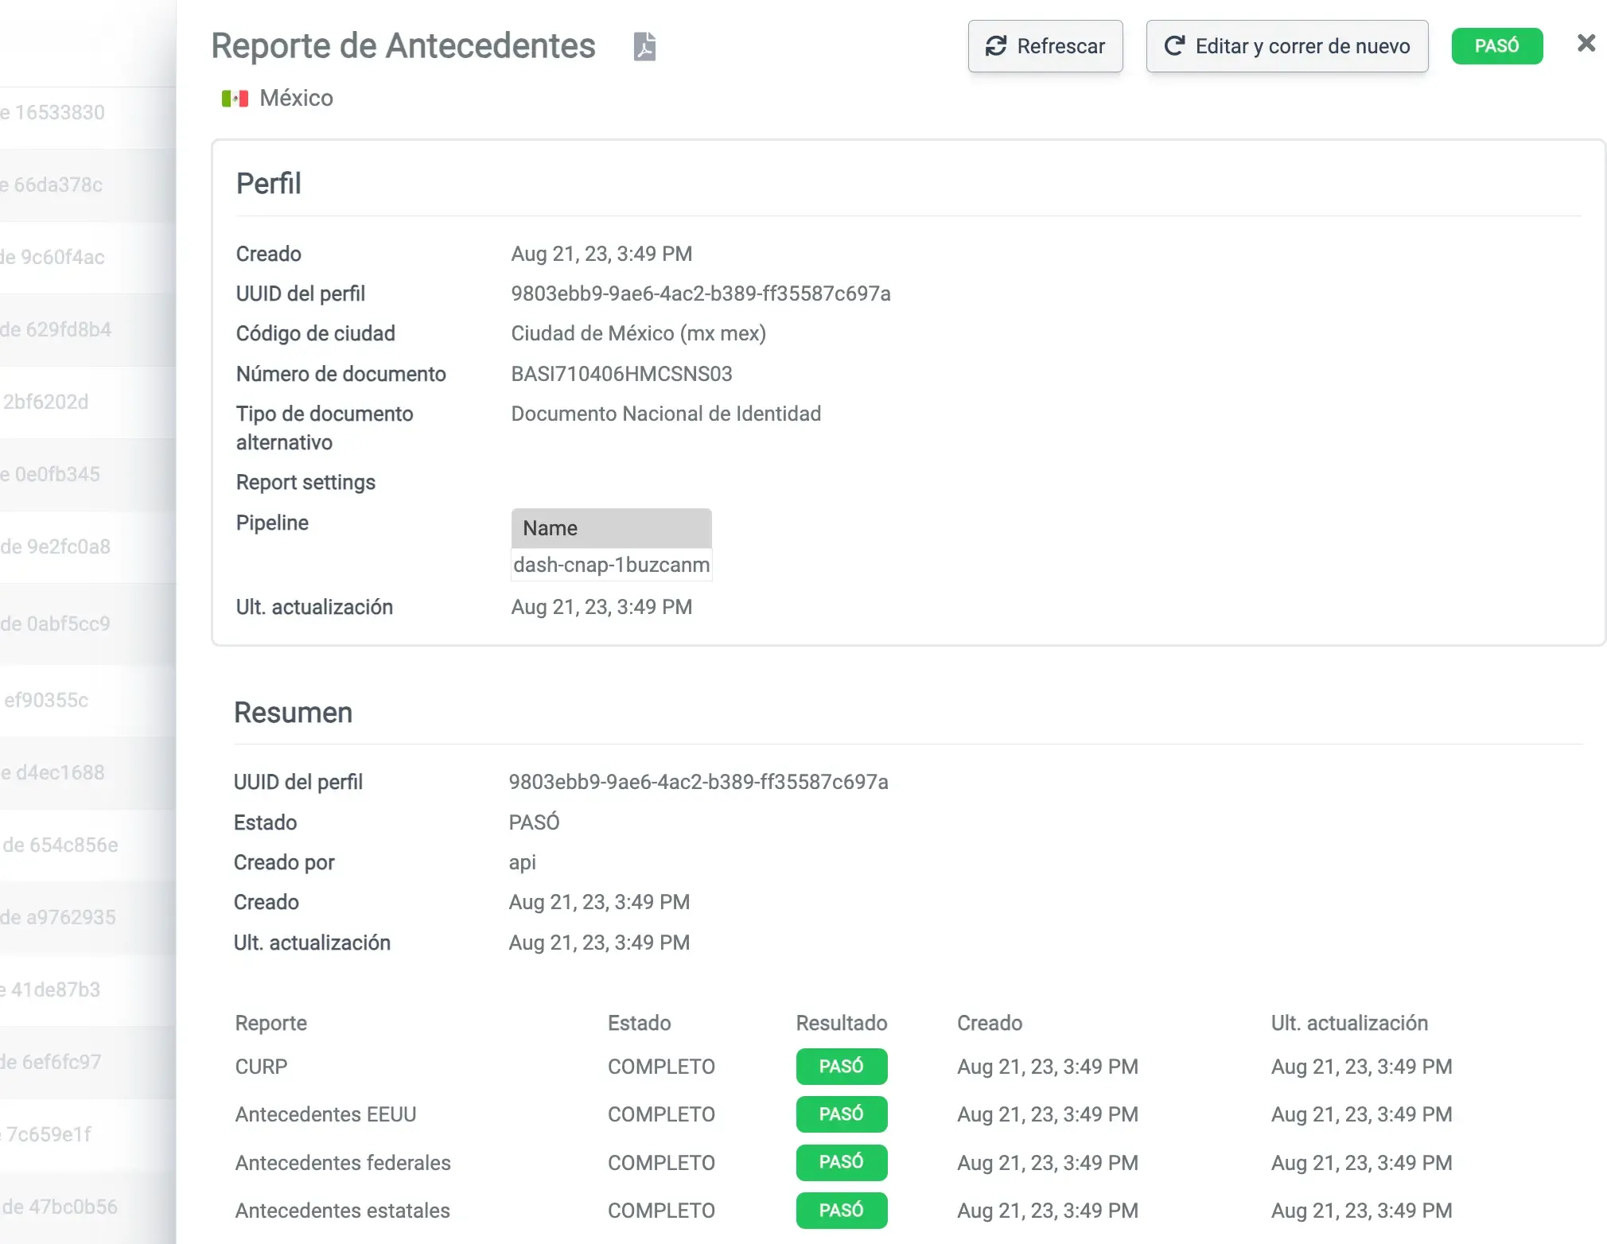Click the México flag icon

[235, 99]
